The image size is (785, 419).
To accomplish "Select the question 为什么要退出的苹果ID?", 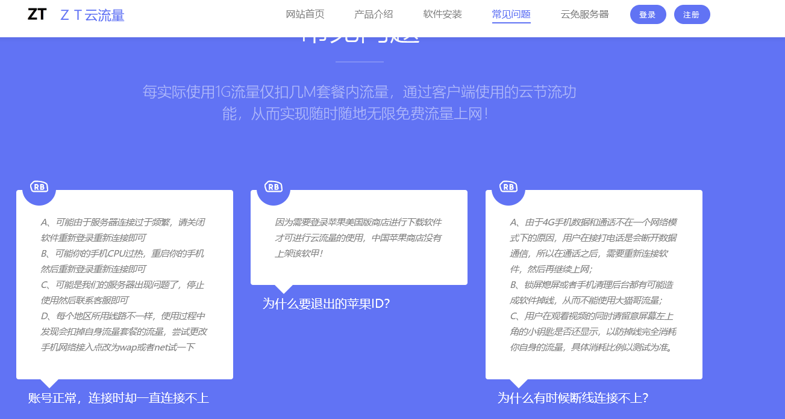I will click(x=326, y=304).
